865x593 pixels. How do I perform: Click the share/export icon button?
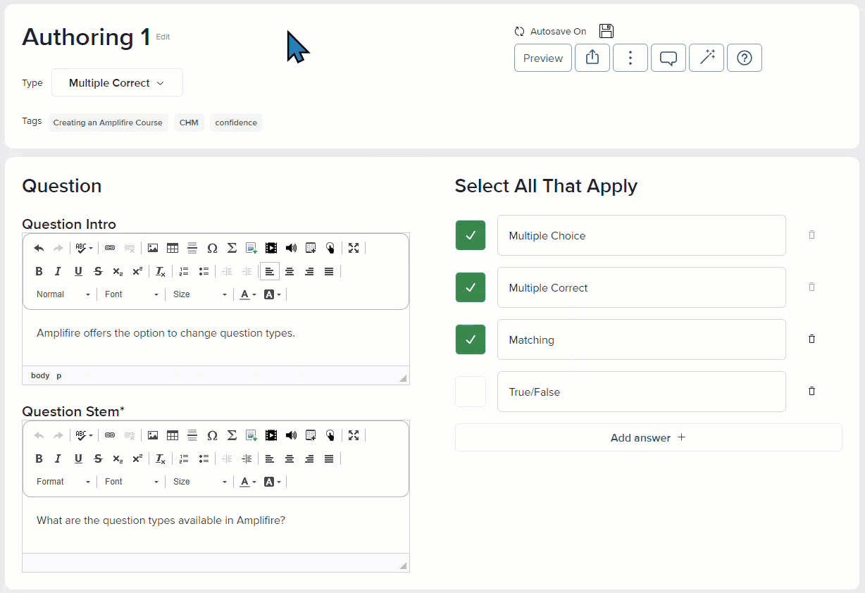click(592, 58)
